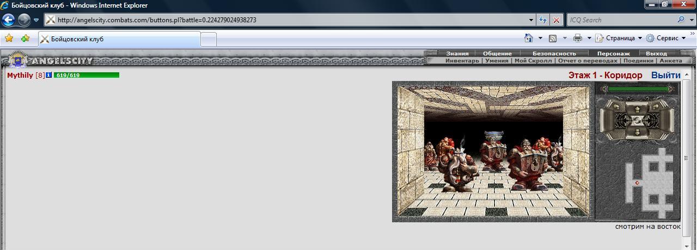
Task: Click the move forward arrow
Action: [x=637, y=109]
